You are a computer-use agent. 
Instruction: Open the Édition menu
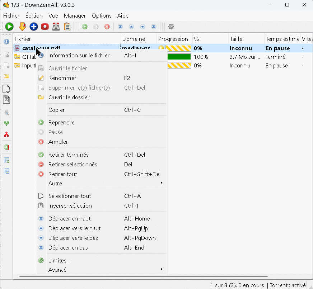34,15
